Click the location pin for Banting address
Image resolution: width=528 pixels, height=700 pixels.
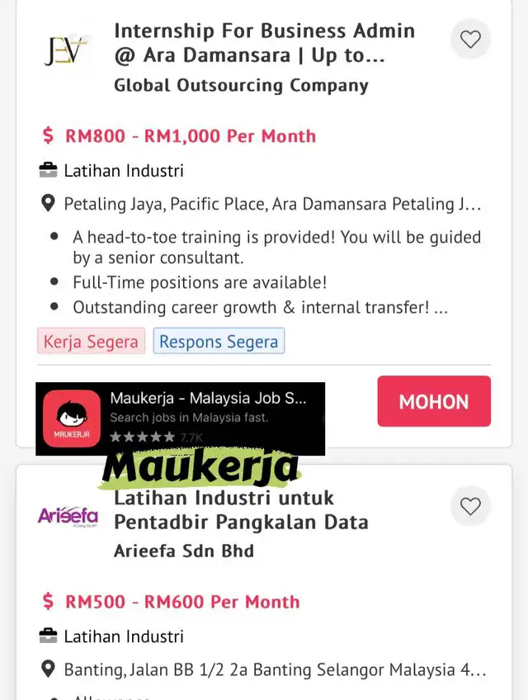48,669
